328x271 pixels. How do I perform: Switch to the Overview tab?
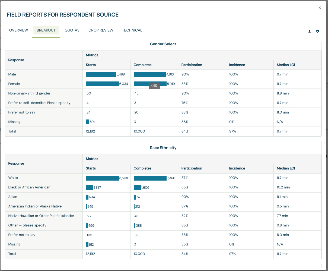[x=18, y=30]
